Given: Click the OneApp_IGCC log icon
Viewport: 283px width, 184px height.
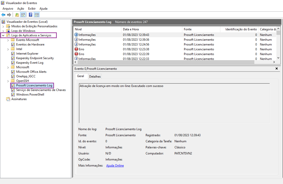Looking at the screenshot, I should (x=13, y=76).
